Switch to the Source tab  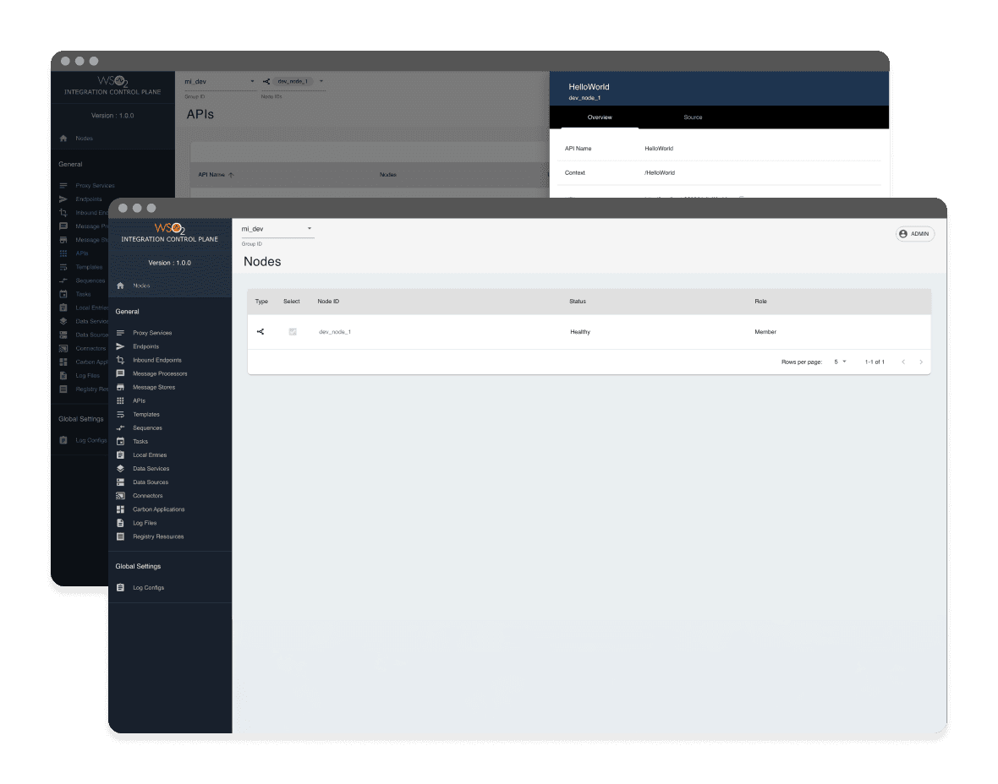point(693,117)
